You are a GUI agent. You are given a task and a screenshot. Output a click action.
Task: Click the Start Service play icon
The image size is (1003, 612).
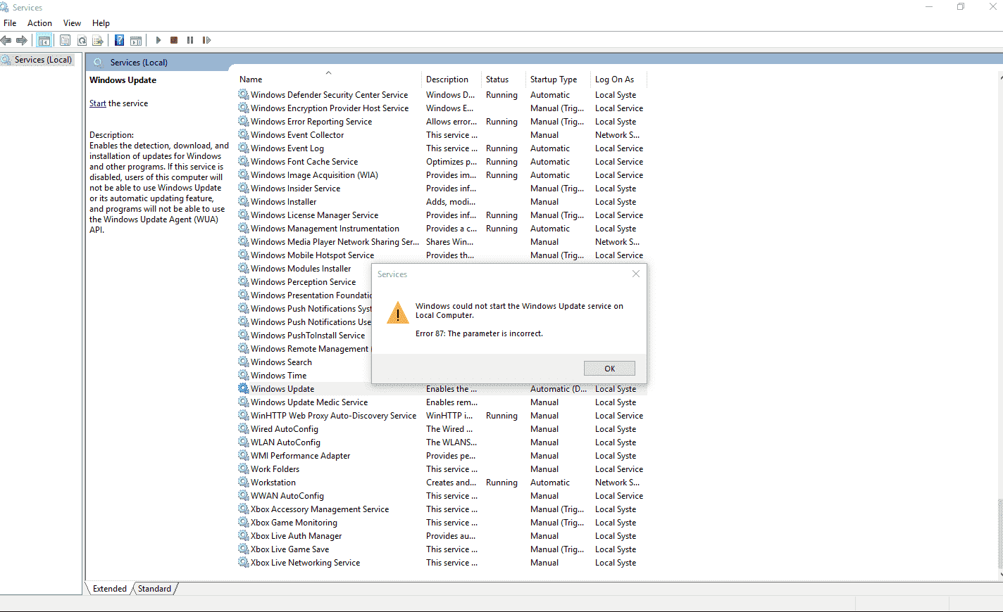point(158,40)
